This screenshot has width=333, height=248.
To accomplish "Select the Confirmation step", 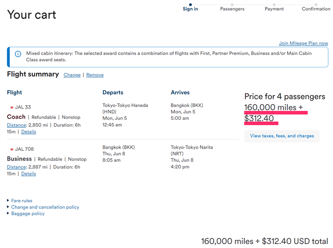I will click(316, 9).
